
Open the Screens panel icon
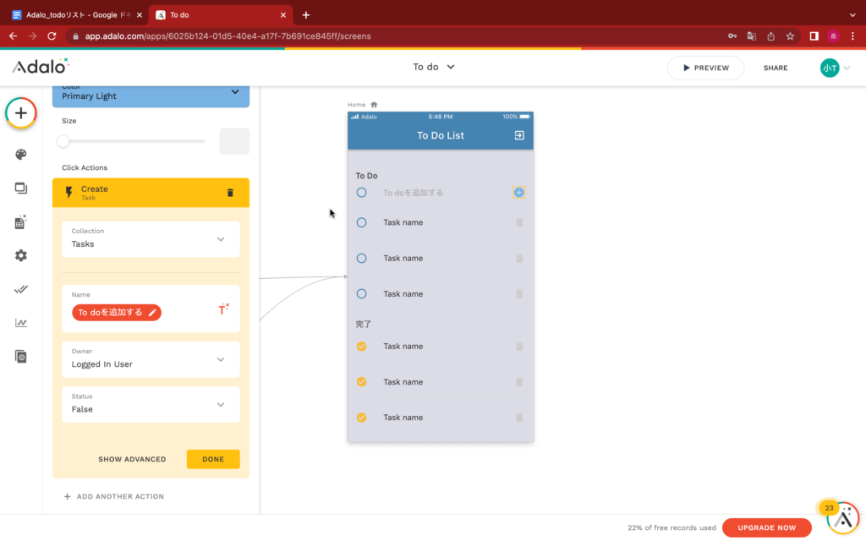pyautogui.click(x=21, y=189)
